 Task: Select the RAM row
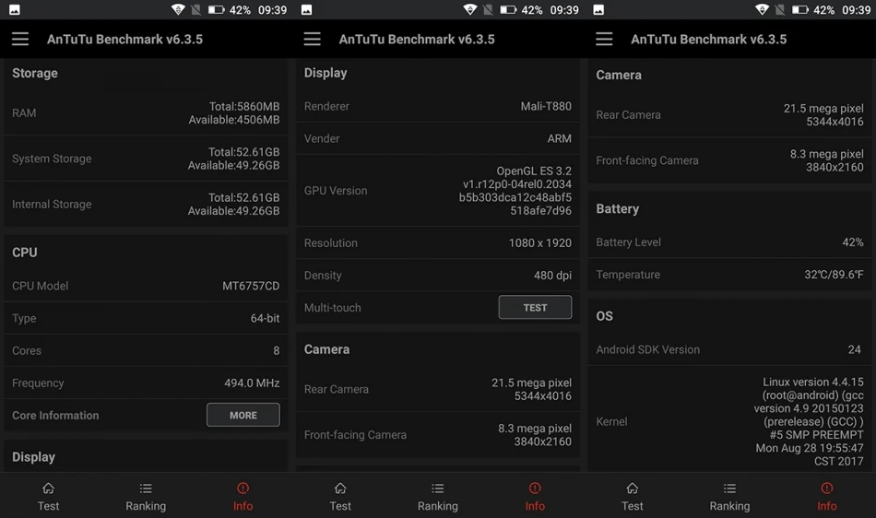(x=146, y=112)
